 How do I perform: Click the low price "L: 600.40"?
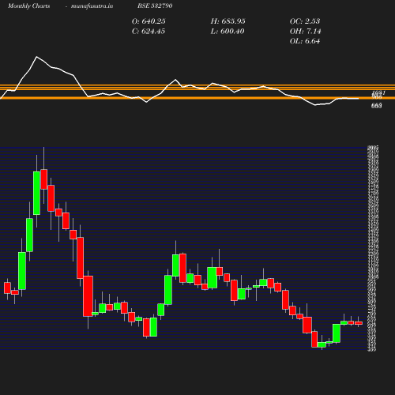[228, 31]
